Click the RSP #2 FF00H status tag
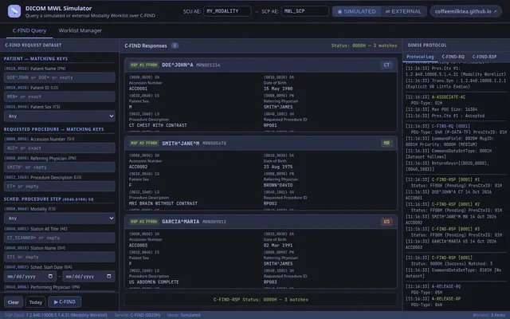This screenshot has width=510, height=319. (x=143, y=144)
